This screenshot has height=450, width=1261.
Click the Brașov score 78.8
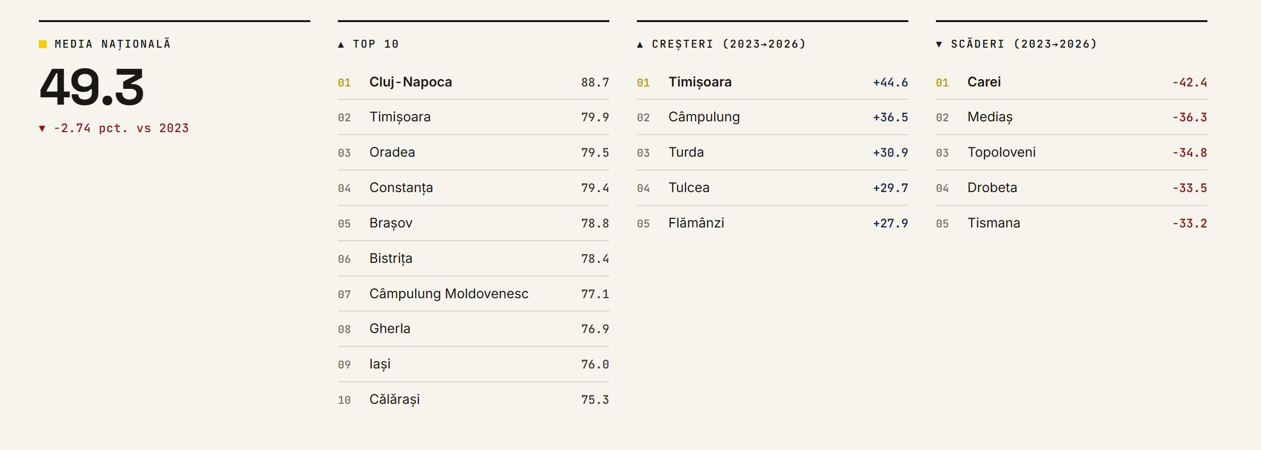coord(595,224)
